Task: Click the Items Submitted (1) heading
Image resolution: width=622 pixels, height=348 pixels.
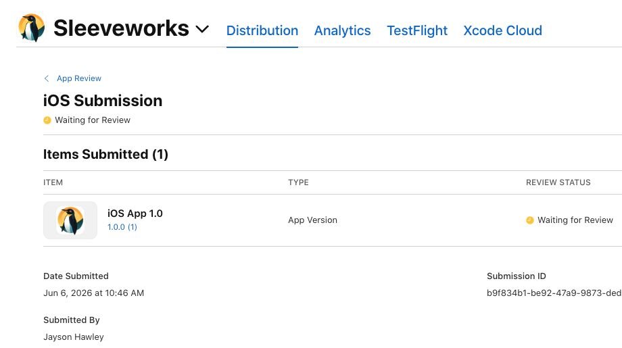Action: tap(105, 154)
